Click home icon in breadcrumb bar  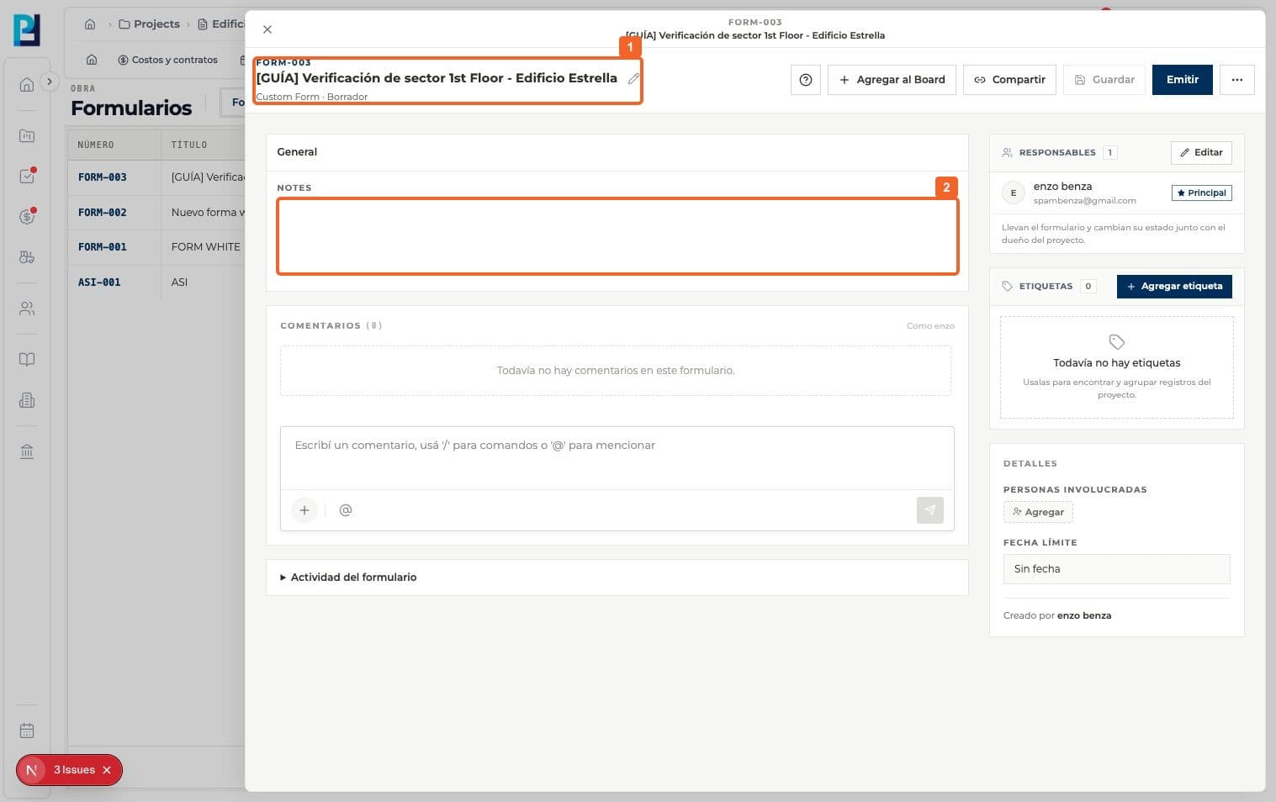tap(90, 24)
